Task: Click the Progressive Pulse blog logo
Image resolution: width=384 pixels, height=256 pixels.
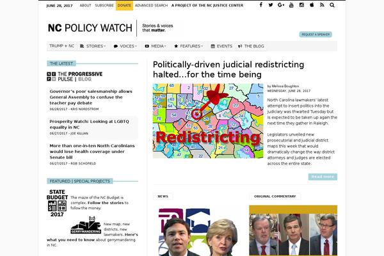Action: (x=74, y=76)
